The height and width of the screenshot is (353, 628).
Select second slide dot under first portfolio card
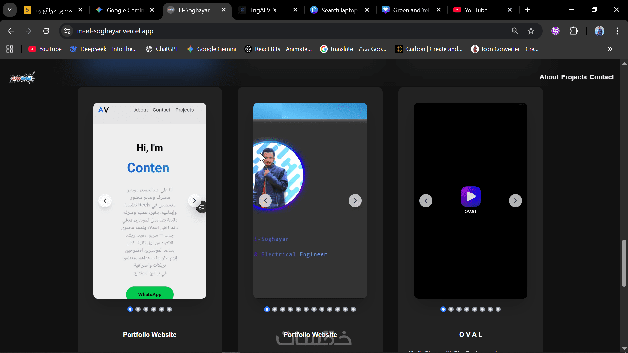point(138,309)
